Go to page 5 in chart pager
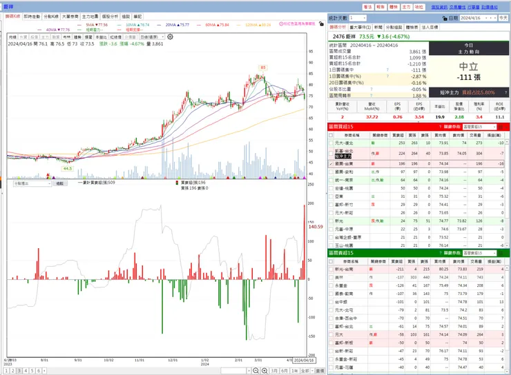 click(x=32, y=371)
